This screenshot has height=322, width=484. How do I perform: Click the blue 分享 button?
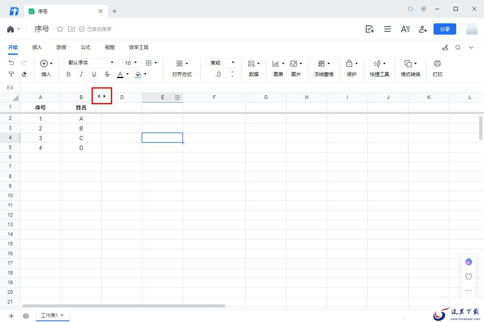[x=445, y=29]
